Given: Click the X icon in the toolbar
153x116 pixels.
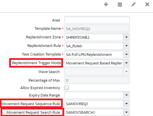Looking at the screenshot, I should (147, 4).
